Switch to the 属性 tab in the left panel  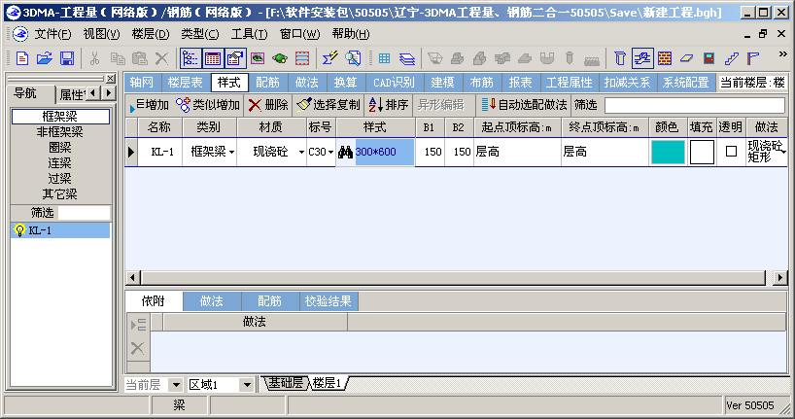point(72,94)
